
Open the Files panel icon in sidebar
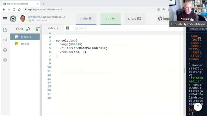tap(5, 30)
